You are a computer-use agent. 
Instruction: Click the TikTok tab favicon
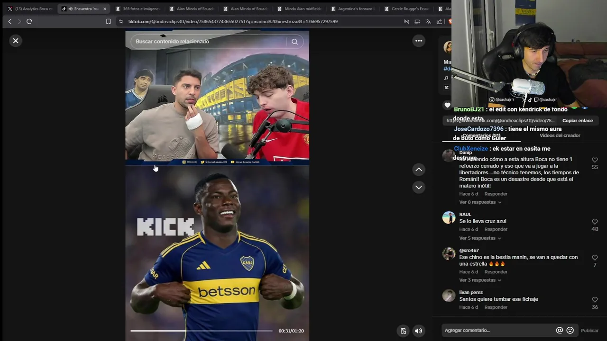pos(64,9)
